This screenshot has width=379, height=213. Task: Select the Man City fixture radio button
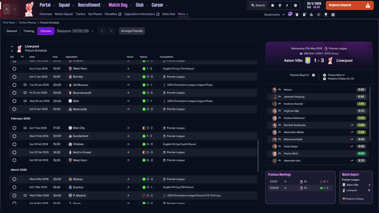click(x=14, y=128)
